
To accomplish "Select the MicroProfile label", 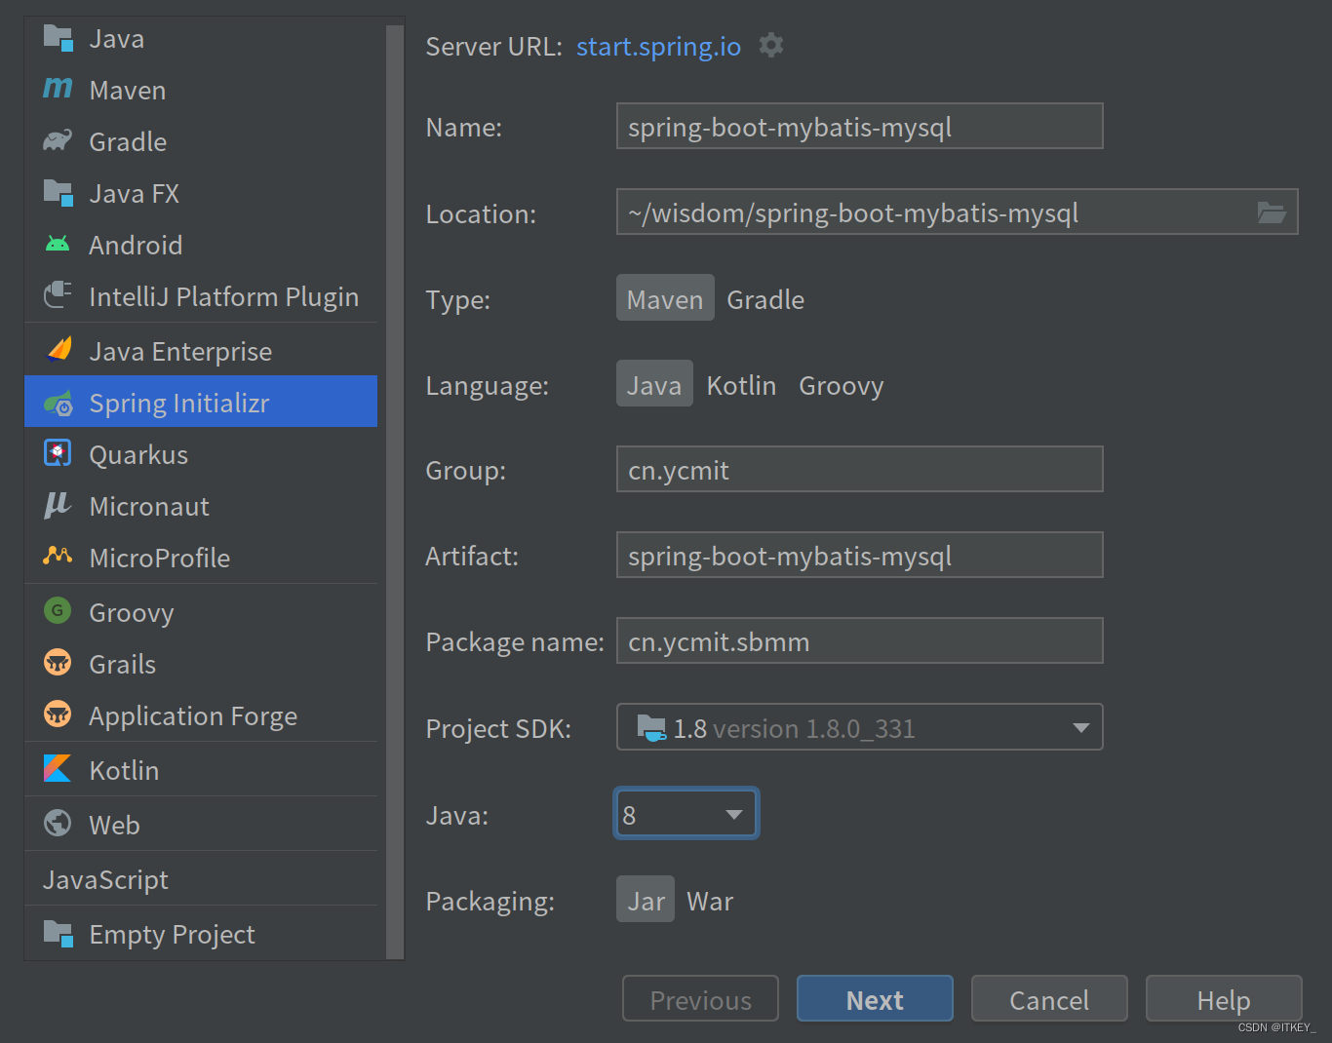I will (x=159, y=558).
